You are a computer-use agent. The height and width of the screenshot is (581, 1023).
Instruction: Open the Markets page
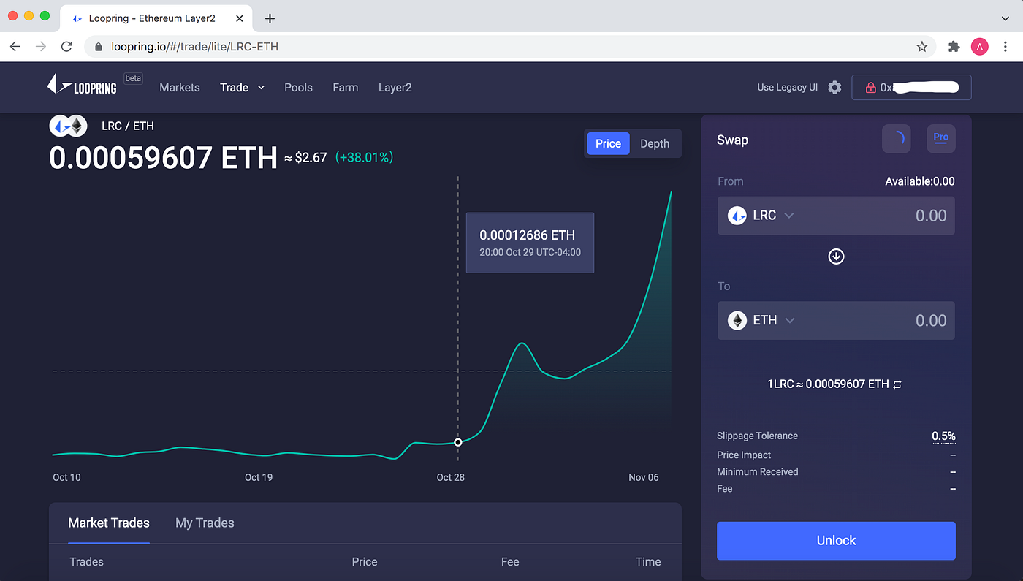pyautogui.click(x=179, y=88)
